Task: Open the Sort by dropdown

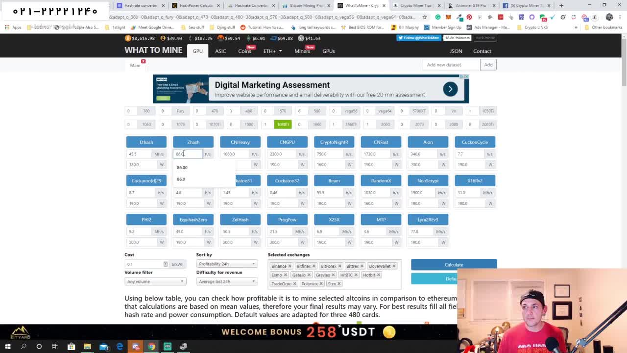Action: point(226,264)
